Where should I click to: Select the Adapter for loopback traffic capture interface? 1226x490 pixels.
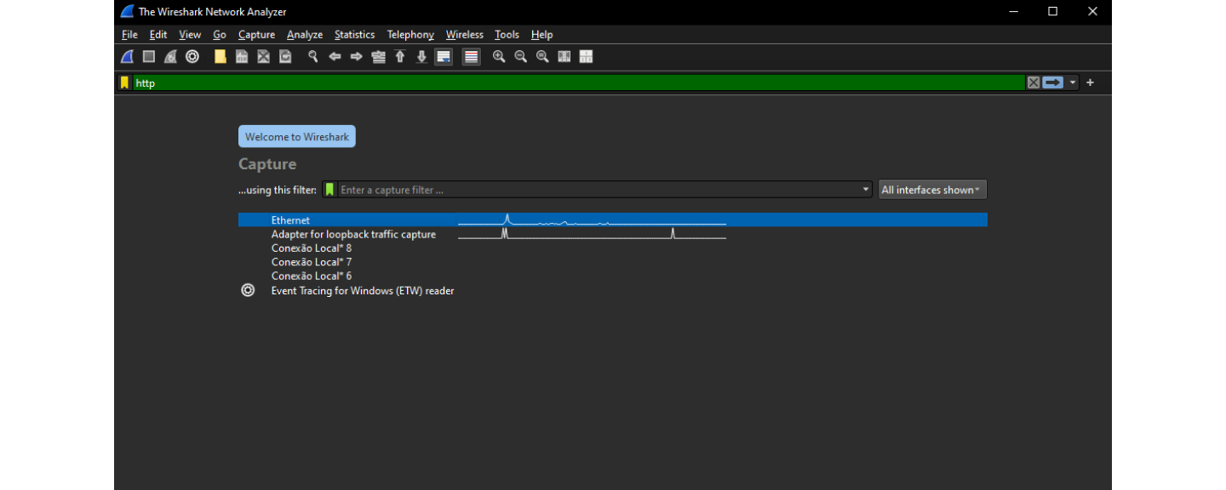pos(353,234)
